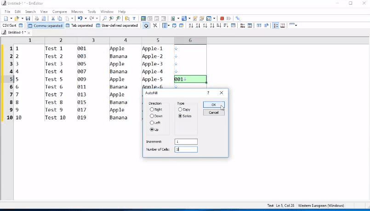Image resolution: width=370 pixels, height=211 pixels.
Task: Click the Increment input field
Action: 186,142
